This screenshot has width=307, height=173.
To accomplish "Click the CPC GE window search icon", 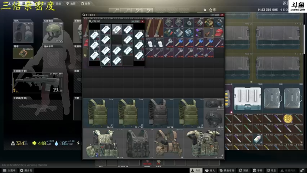I will (x=90, y=22).
